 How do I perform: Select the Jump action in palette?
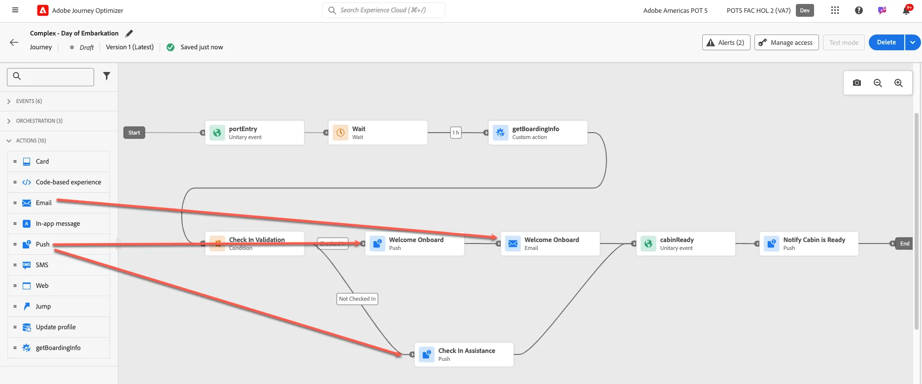[59, 307]
